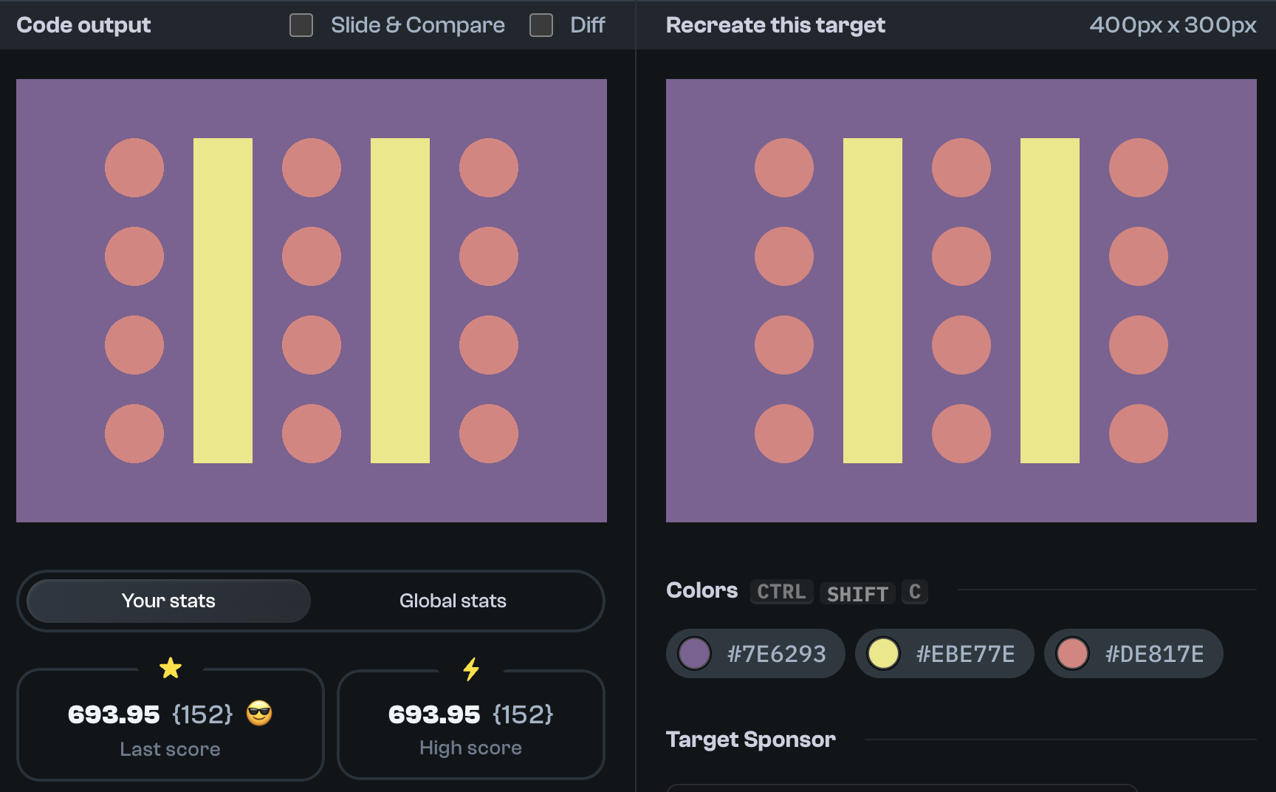Click the Code output heading

coord(83,24)
